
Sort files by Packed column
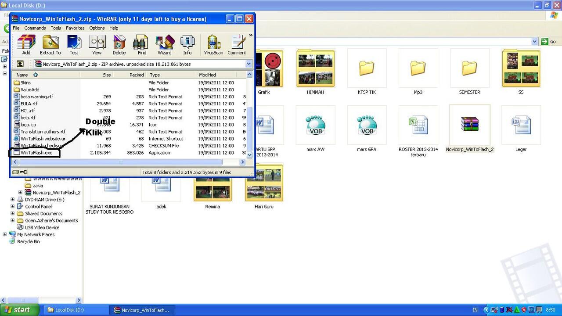click(130, 75)
